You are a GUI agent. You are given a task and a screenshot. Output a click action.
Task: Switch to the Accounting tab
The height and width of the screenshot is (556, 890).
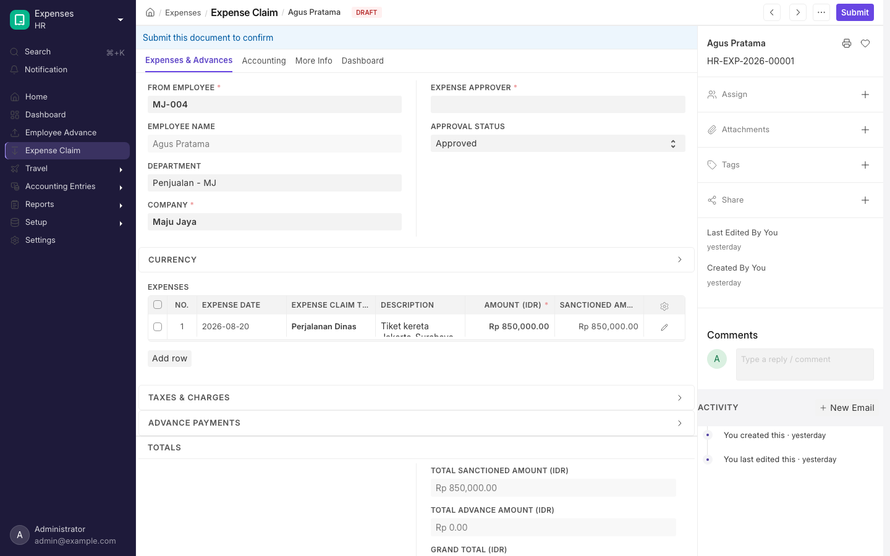tap(264, 61)
